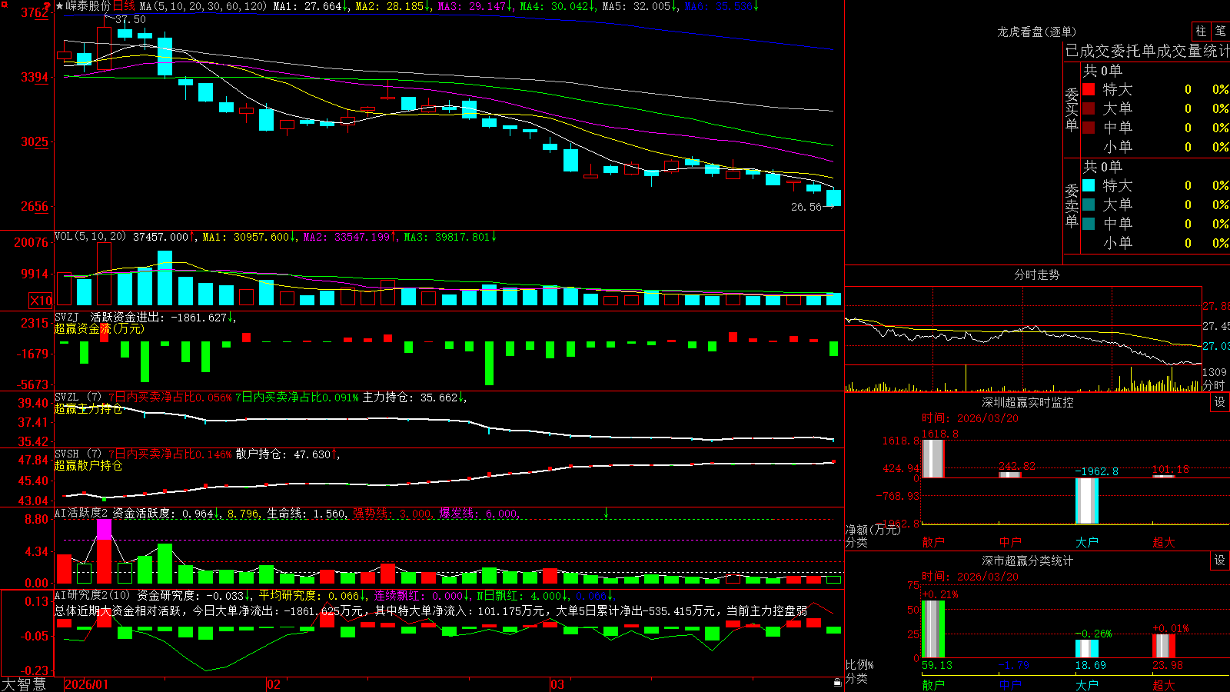Click the 日线 period label
The image size is (1230, 692).
pyautogui.click(x=124, y=6)
